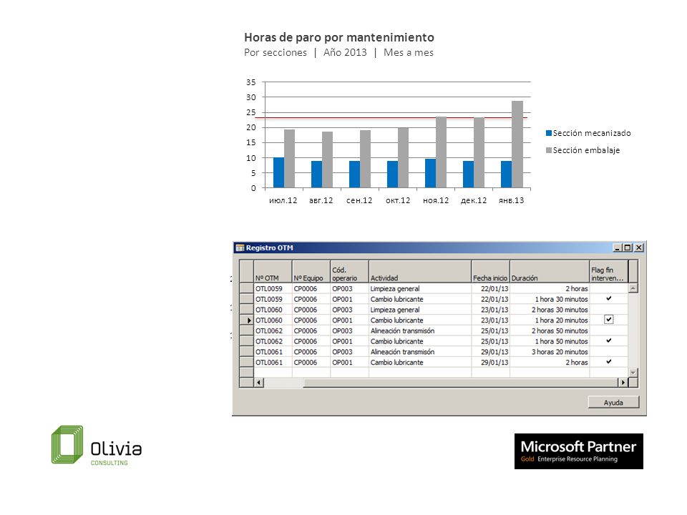
Task: Maximize the Registro OTM window
Action: tap(628, 248)
